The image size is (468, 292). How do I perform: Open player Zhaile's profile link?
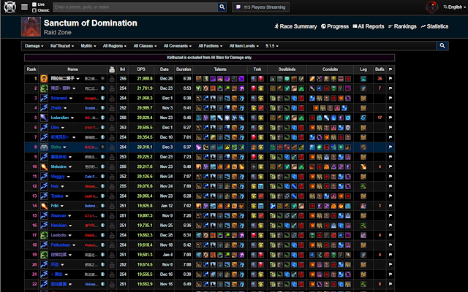click(56, 108)
